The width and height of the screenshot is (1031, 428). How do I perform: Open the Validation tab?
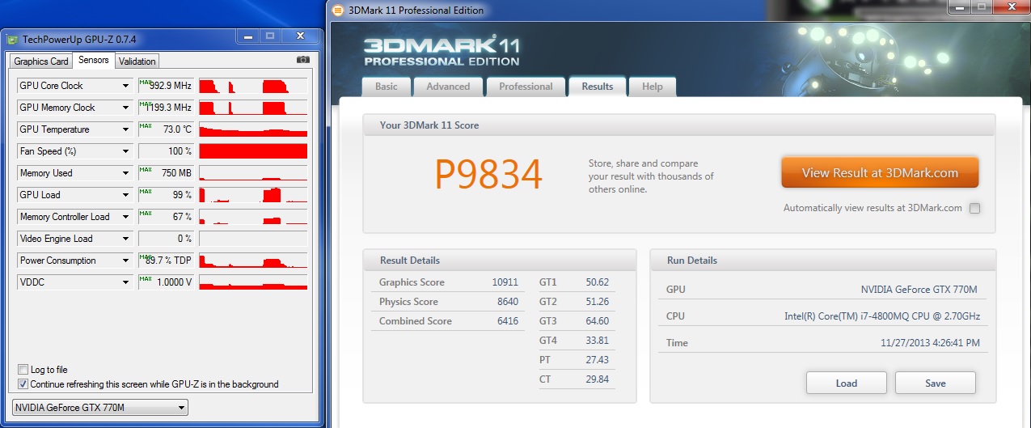click(x=137, y=61)
